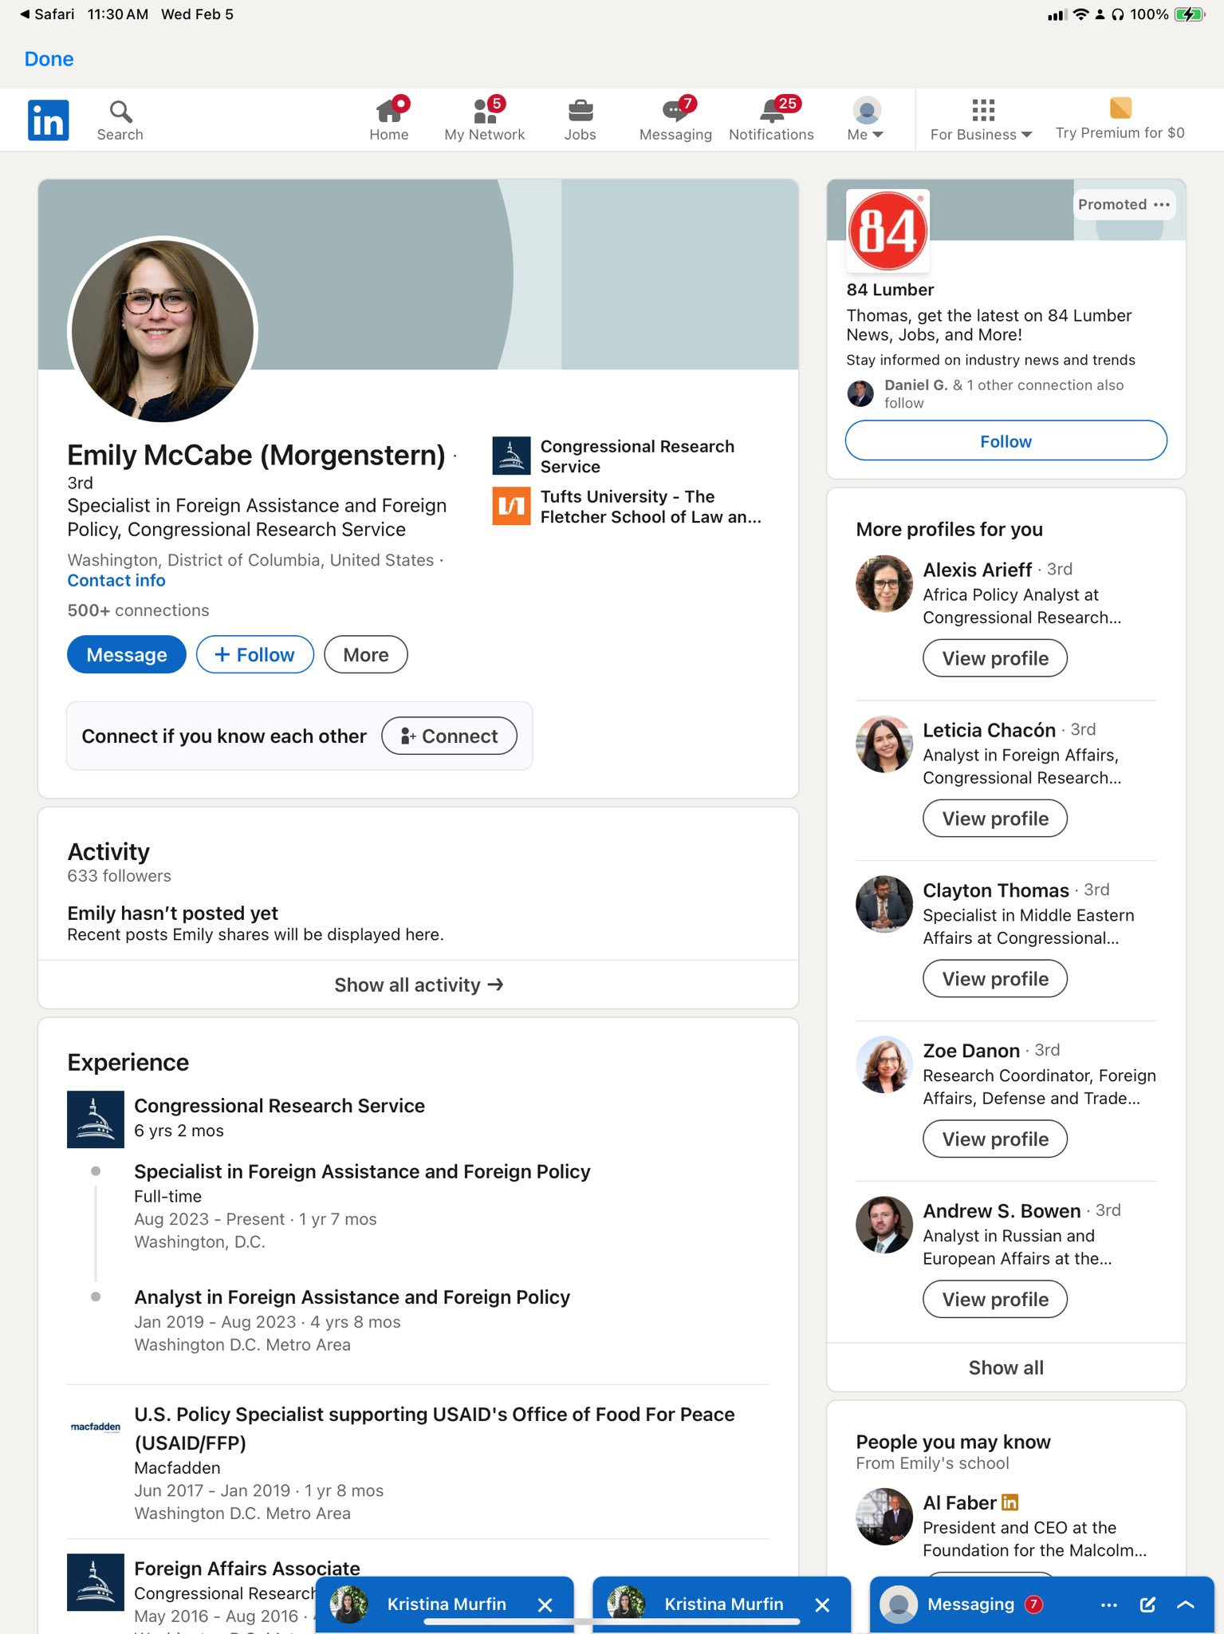Click Congressional Research Service experience heading
The width and height of the screenshot is (1224, 1634).
click(x=279, y=1106)
